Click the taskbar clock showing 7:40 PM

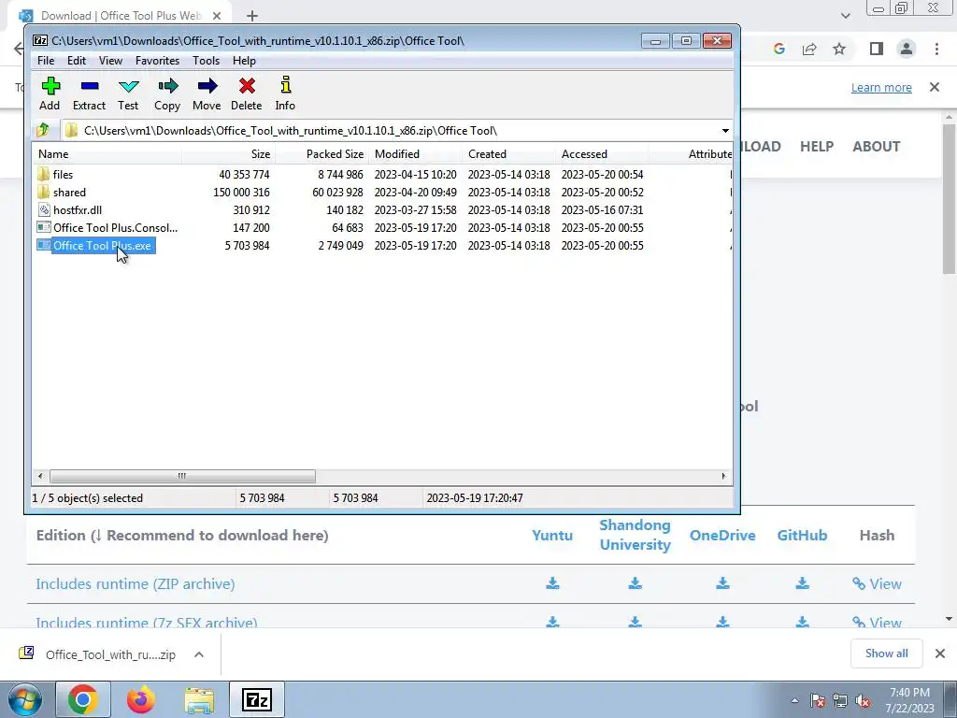pos(910,699)
